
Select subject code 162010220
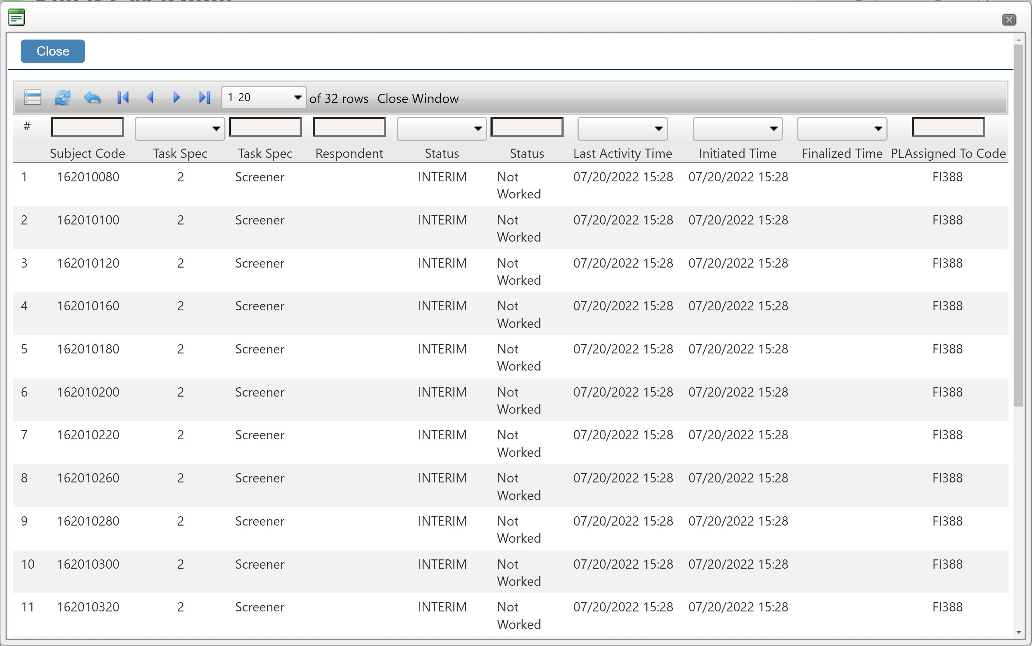pyautogui.click(x=88, y=435)
